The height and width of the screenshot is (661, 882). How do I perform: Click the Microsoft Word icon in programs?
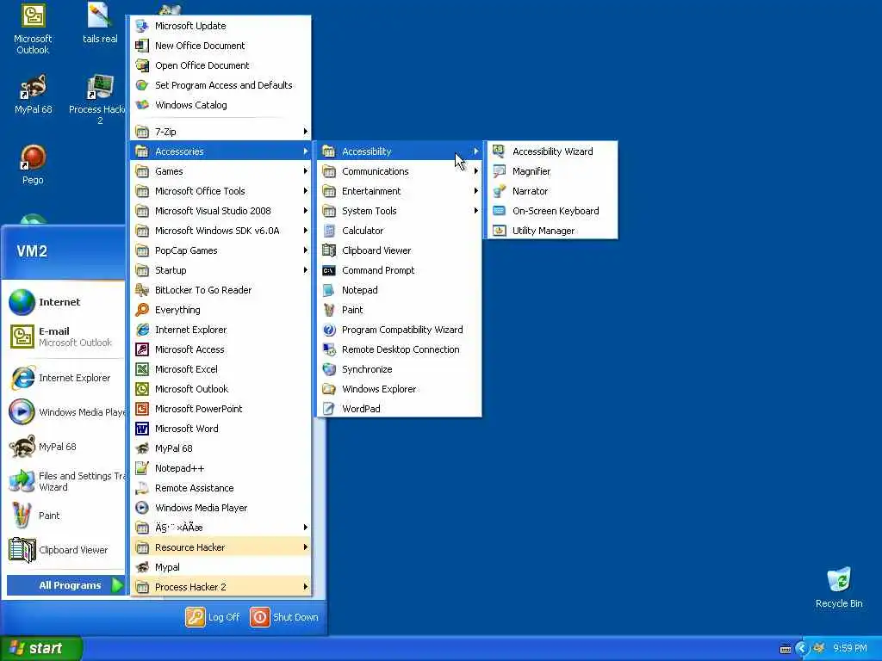click(142, 429)
